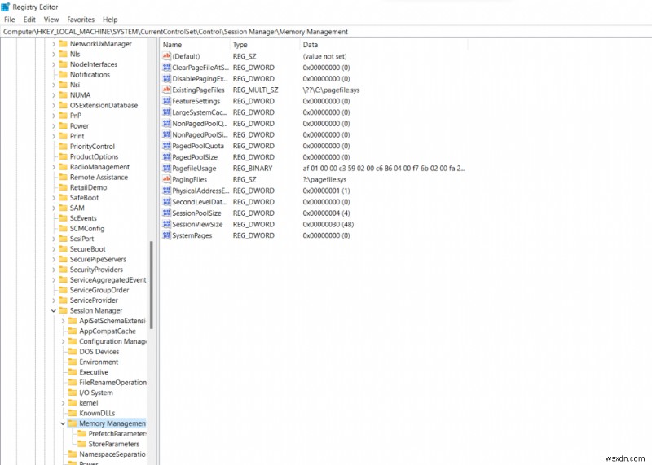The image size is (652, 465).
Task: Click the PagedPoolQuota DWORD icon
Action: click(x=167, y=146)
